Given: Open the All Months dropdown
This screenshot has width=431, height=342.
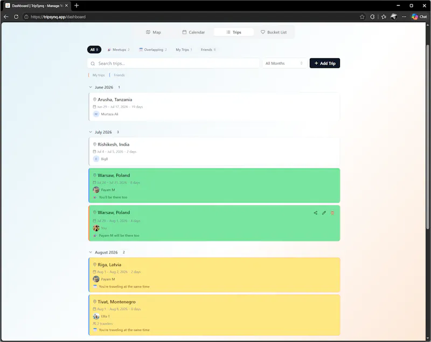Looking at the screenshot, I should tap(284, 63).
